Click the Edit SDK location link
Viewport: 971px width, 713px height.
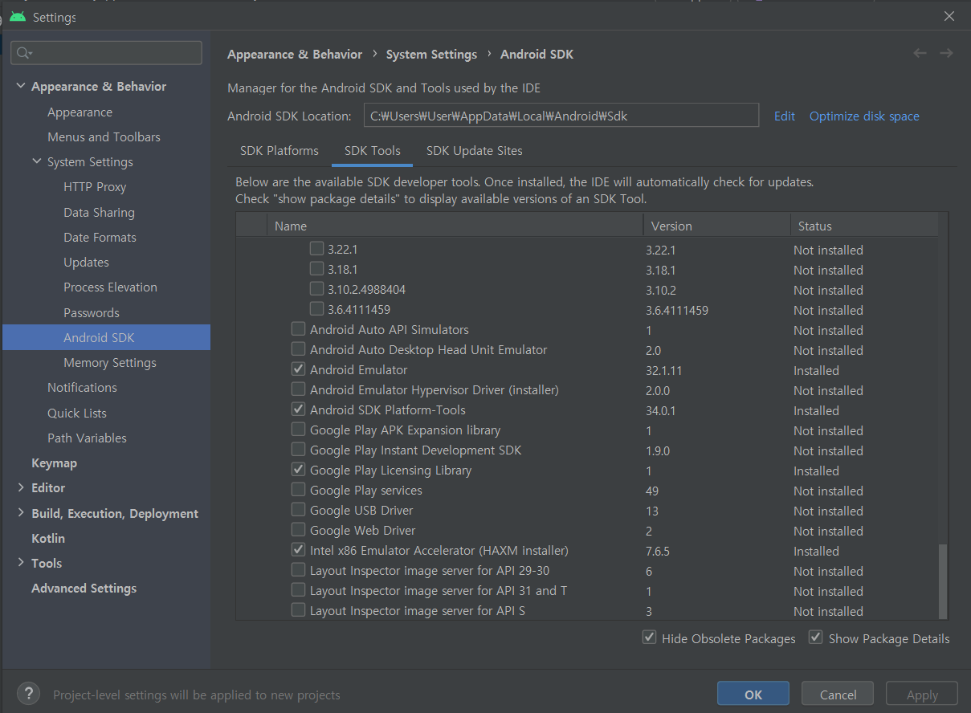[785, 116]
